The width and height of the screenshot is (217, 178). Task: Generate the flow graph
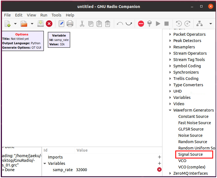pyautogui.click(x=150, y=24)
